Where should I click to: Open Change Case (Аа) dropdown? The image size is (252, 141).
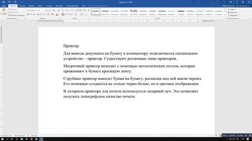click(x=54, y=11)
